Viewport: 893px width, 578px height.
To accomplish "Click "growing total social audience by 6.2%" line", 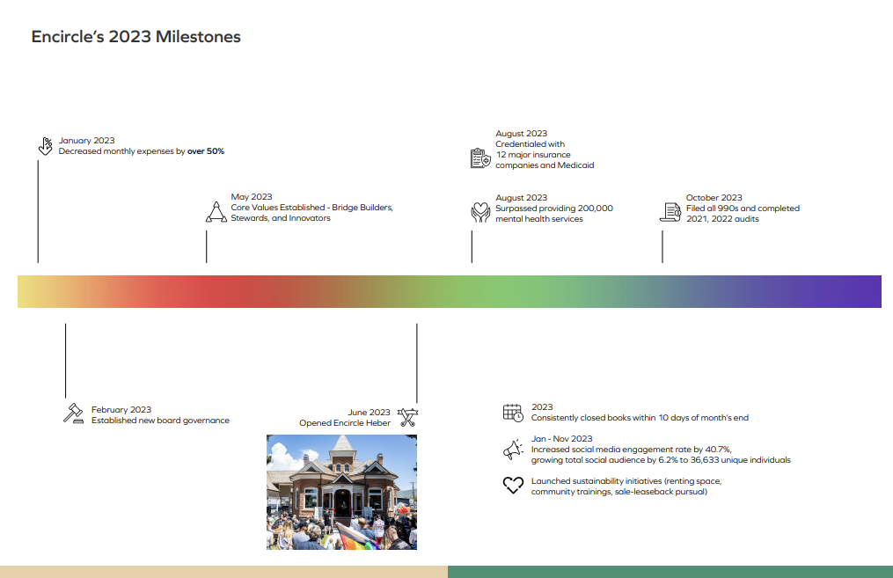I will [661, 460].
